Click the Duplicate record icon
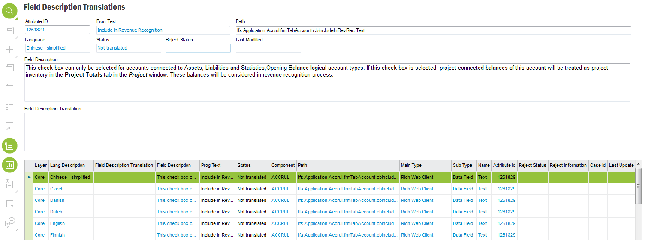 (9, 69)
